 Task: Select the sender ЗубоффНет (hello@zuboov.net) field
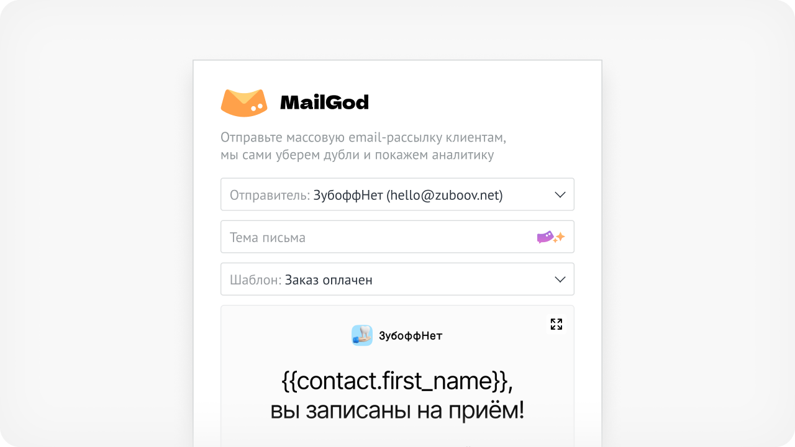tap(397, 194)
